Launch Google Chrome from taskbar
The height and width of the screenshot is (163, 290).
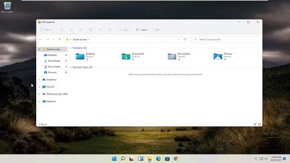click(x=176, y=159)
